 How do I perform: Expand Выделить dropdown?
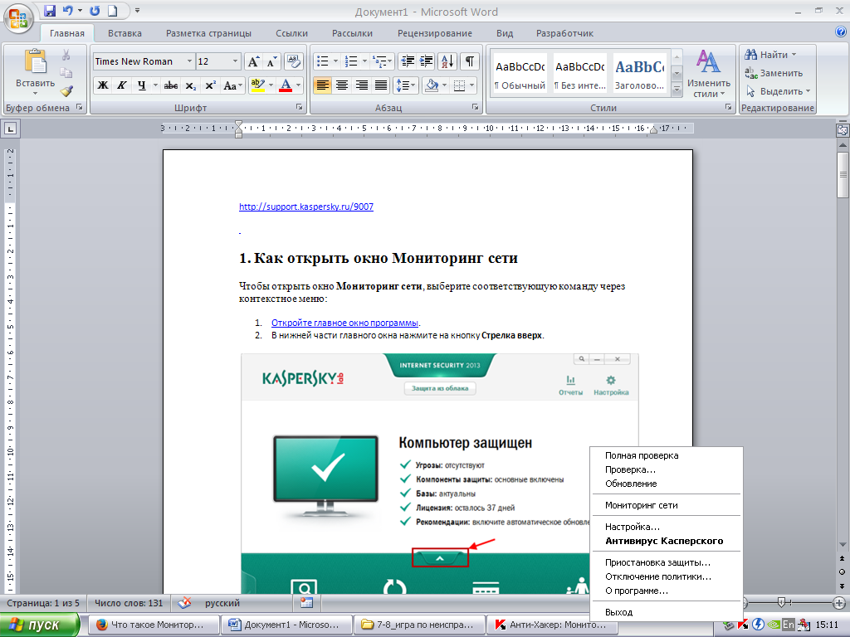[x=808, y=91]
